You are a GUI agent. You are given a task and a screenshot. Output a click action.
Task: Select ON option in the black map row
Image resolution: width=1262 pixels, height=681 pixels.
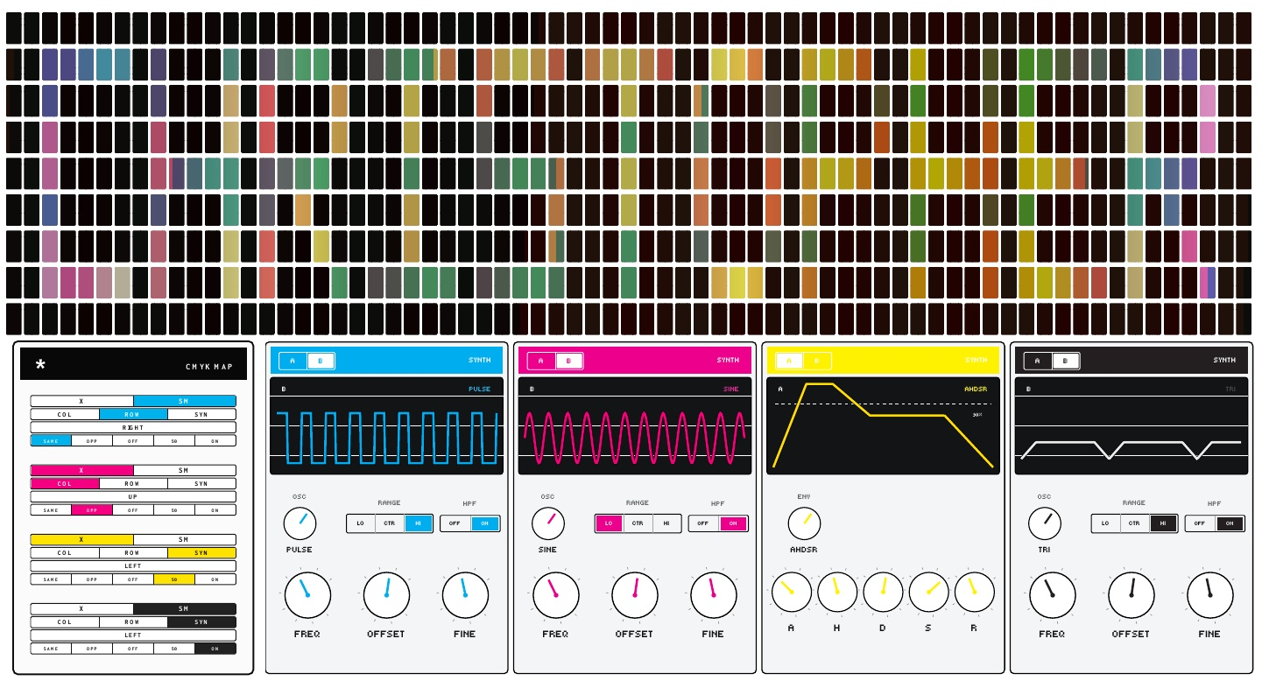click(215, 648)
